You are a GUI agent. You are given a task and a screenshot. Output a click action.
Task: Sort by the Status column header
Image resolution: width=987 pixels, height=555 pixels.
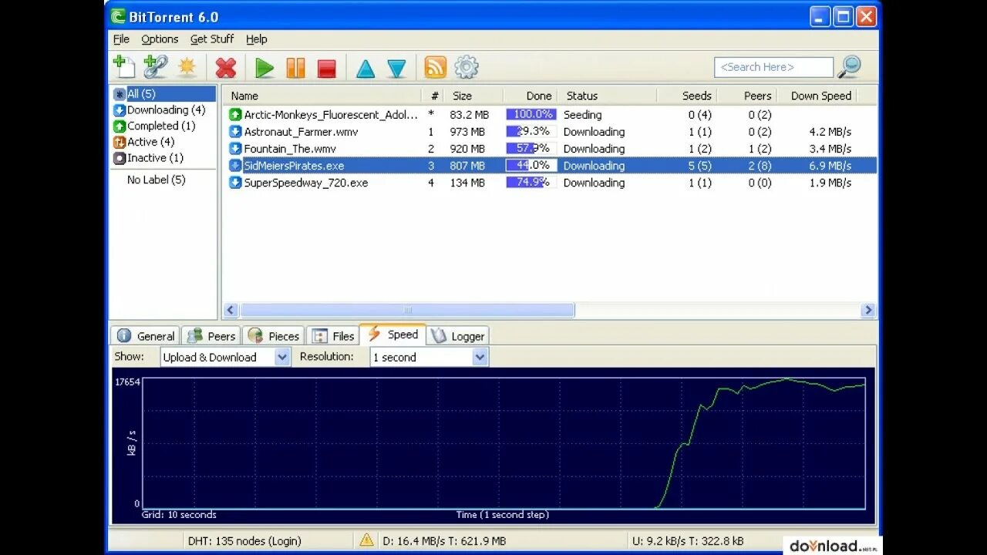[608, 96]
